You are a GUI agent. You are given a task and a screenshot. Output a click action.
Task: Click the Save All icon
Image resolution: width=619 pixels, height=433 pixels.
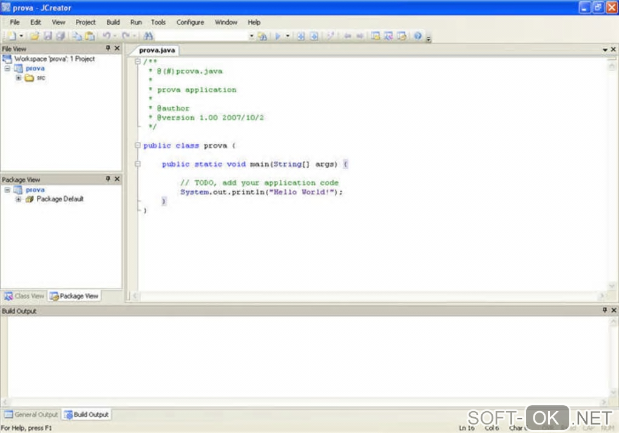(61, 36)
